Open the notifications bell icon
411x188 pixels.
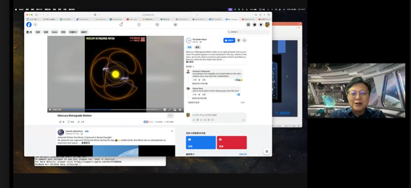[261, 25]
